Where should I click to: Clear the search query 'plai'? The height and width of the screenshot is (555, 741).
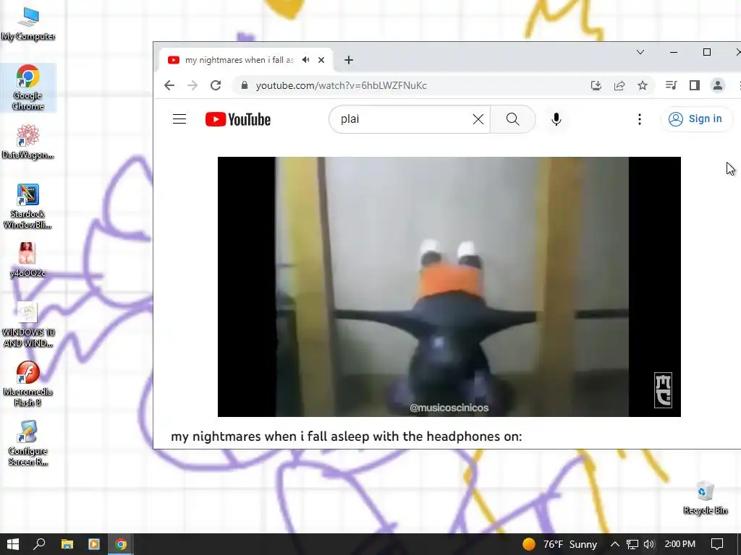pyautogui.click(x=478, y=119)
